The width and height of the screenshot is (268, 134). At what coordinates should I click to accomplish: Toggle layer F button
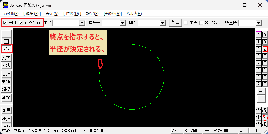pyautogui.click(x=265, y=84)
